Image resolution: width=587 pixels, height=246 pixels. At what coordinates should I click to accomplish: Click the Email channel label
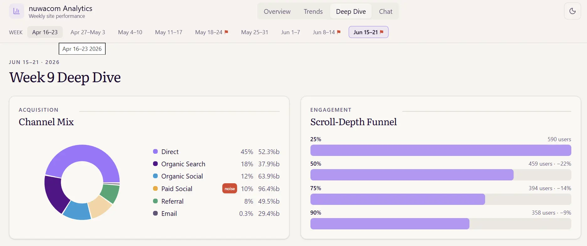click(x=169, y=214)
